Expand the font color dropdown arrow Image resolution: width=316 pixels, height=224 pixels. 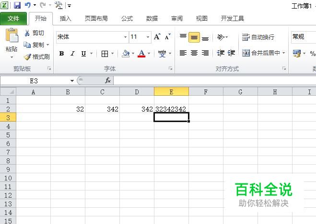[x=149, y=54]
